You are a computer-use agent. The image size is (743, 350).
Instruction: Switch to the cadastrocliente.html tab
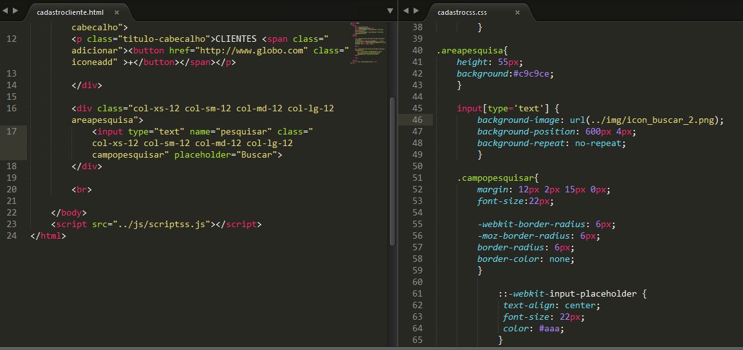(x=69, y=12)
